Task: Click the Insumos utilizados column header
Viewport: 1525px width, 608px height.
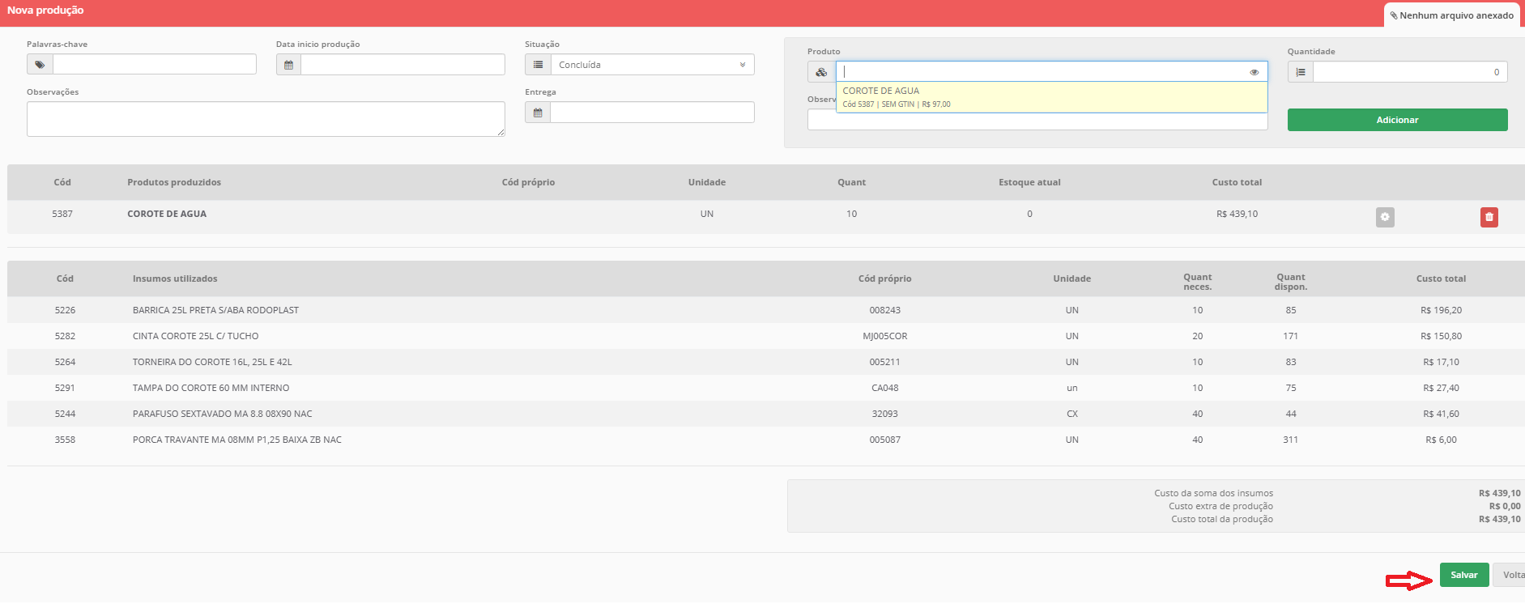Action: click(175, 278)
